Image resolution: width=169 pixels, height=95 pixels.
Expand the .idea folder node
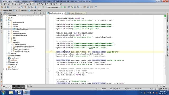click(x=6, y=18)
